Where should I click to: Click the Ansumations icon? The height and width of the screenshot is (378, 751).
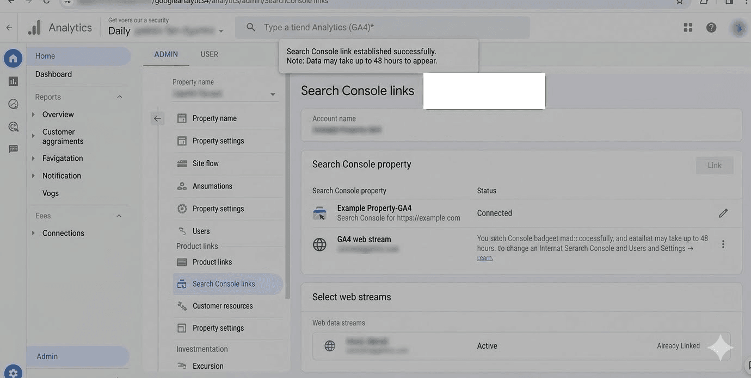point(182,186)
